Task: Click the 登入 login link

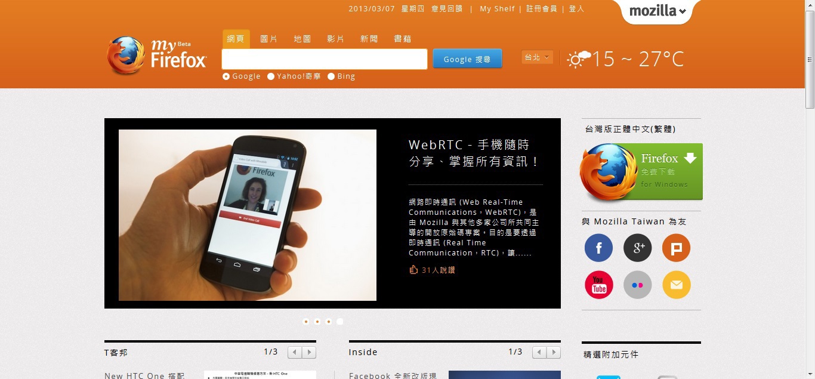Action: [576, 9]
